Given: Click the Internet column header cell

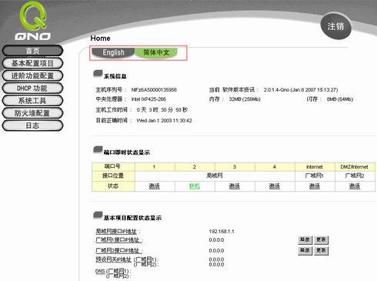Looking at the screenshot, I should [x=315, y=167].
